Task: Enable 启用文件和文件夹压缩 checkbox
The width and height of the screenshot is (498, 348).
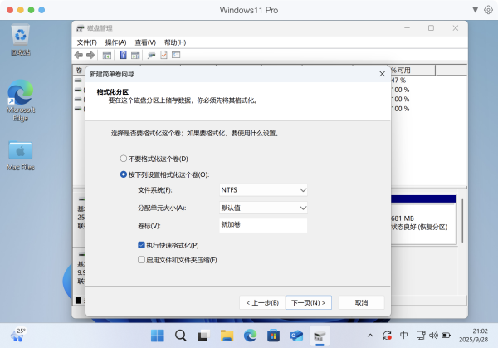Action: pyautogui.click(x=141, y=260)
